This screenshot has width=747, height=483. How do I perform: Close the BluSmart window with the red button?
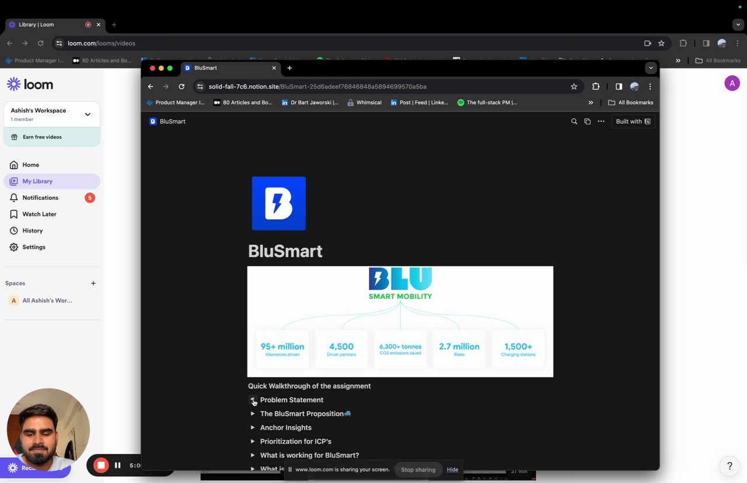152,68
